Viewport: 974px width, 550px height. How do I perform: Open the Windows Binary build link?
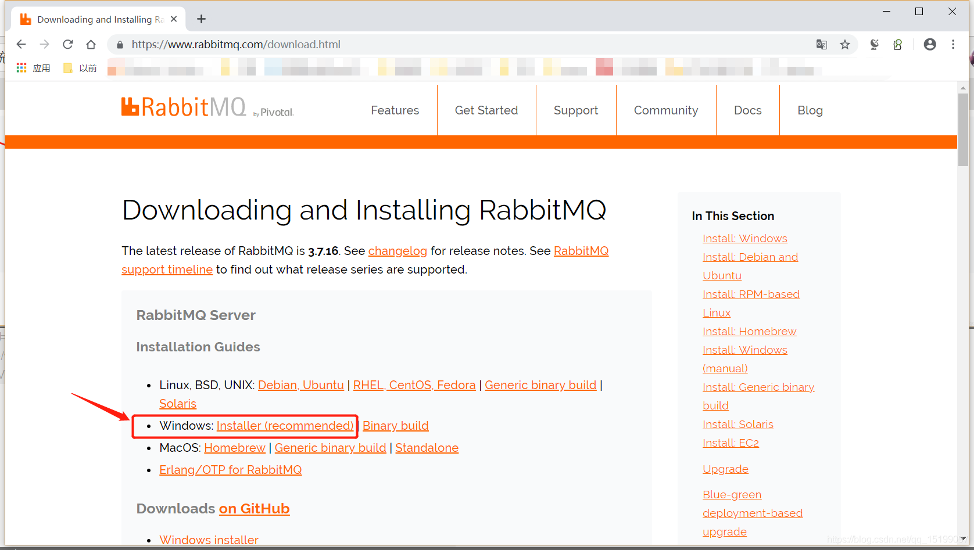pyautogui.click(x=396, y=426)
